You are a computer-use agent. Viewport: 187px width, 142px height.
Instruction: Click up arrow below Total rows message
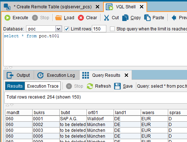(7, 105)
